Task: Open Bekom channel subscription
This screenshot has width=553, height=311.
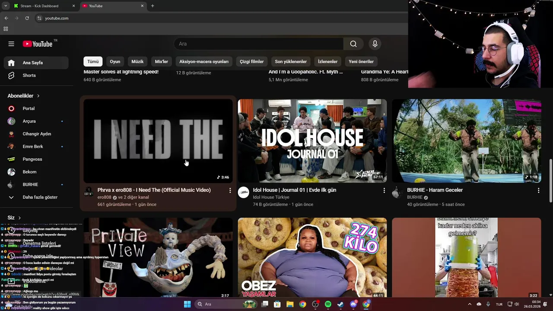Action: click(x=36, y=172)
